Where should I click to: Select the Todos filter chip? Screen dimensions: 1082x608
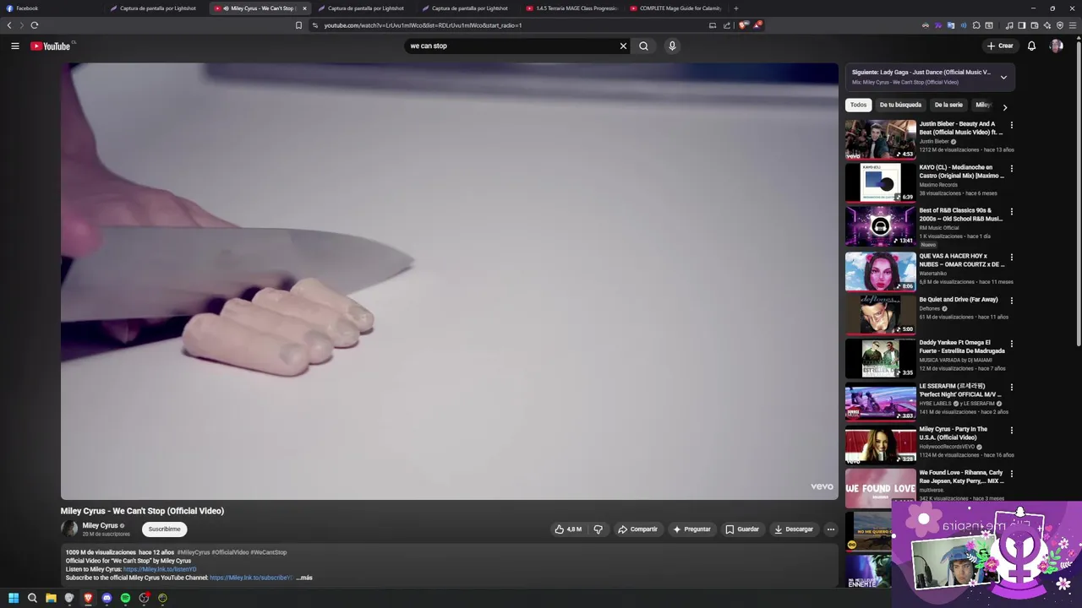point(858,105)
